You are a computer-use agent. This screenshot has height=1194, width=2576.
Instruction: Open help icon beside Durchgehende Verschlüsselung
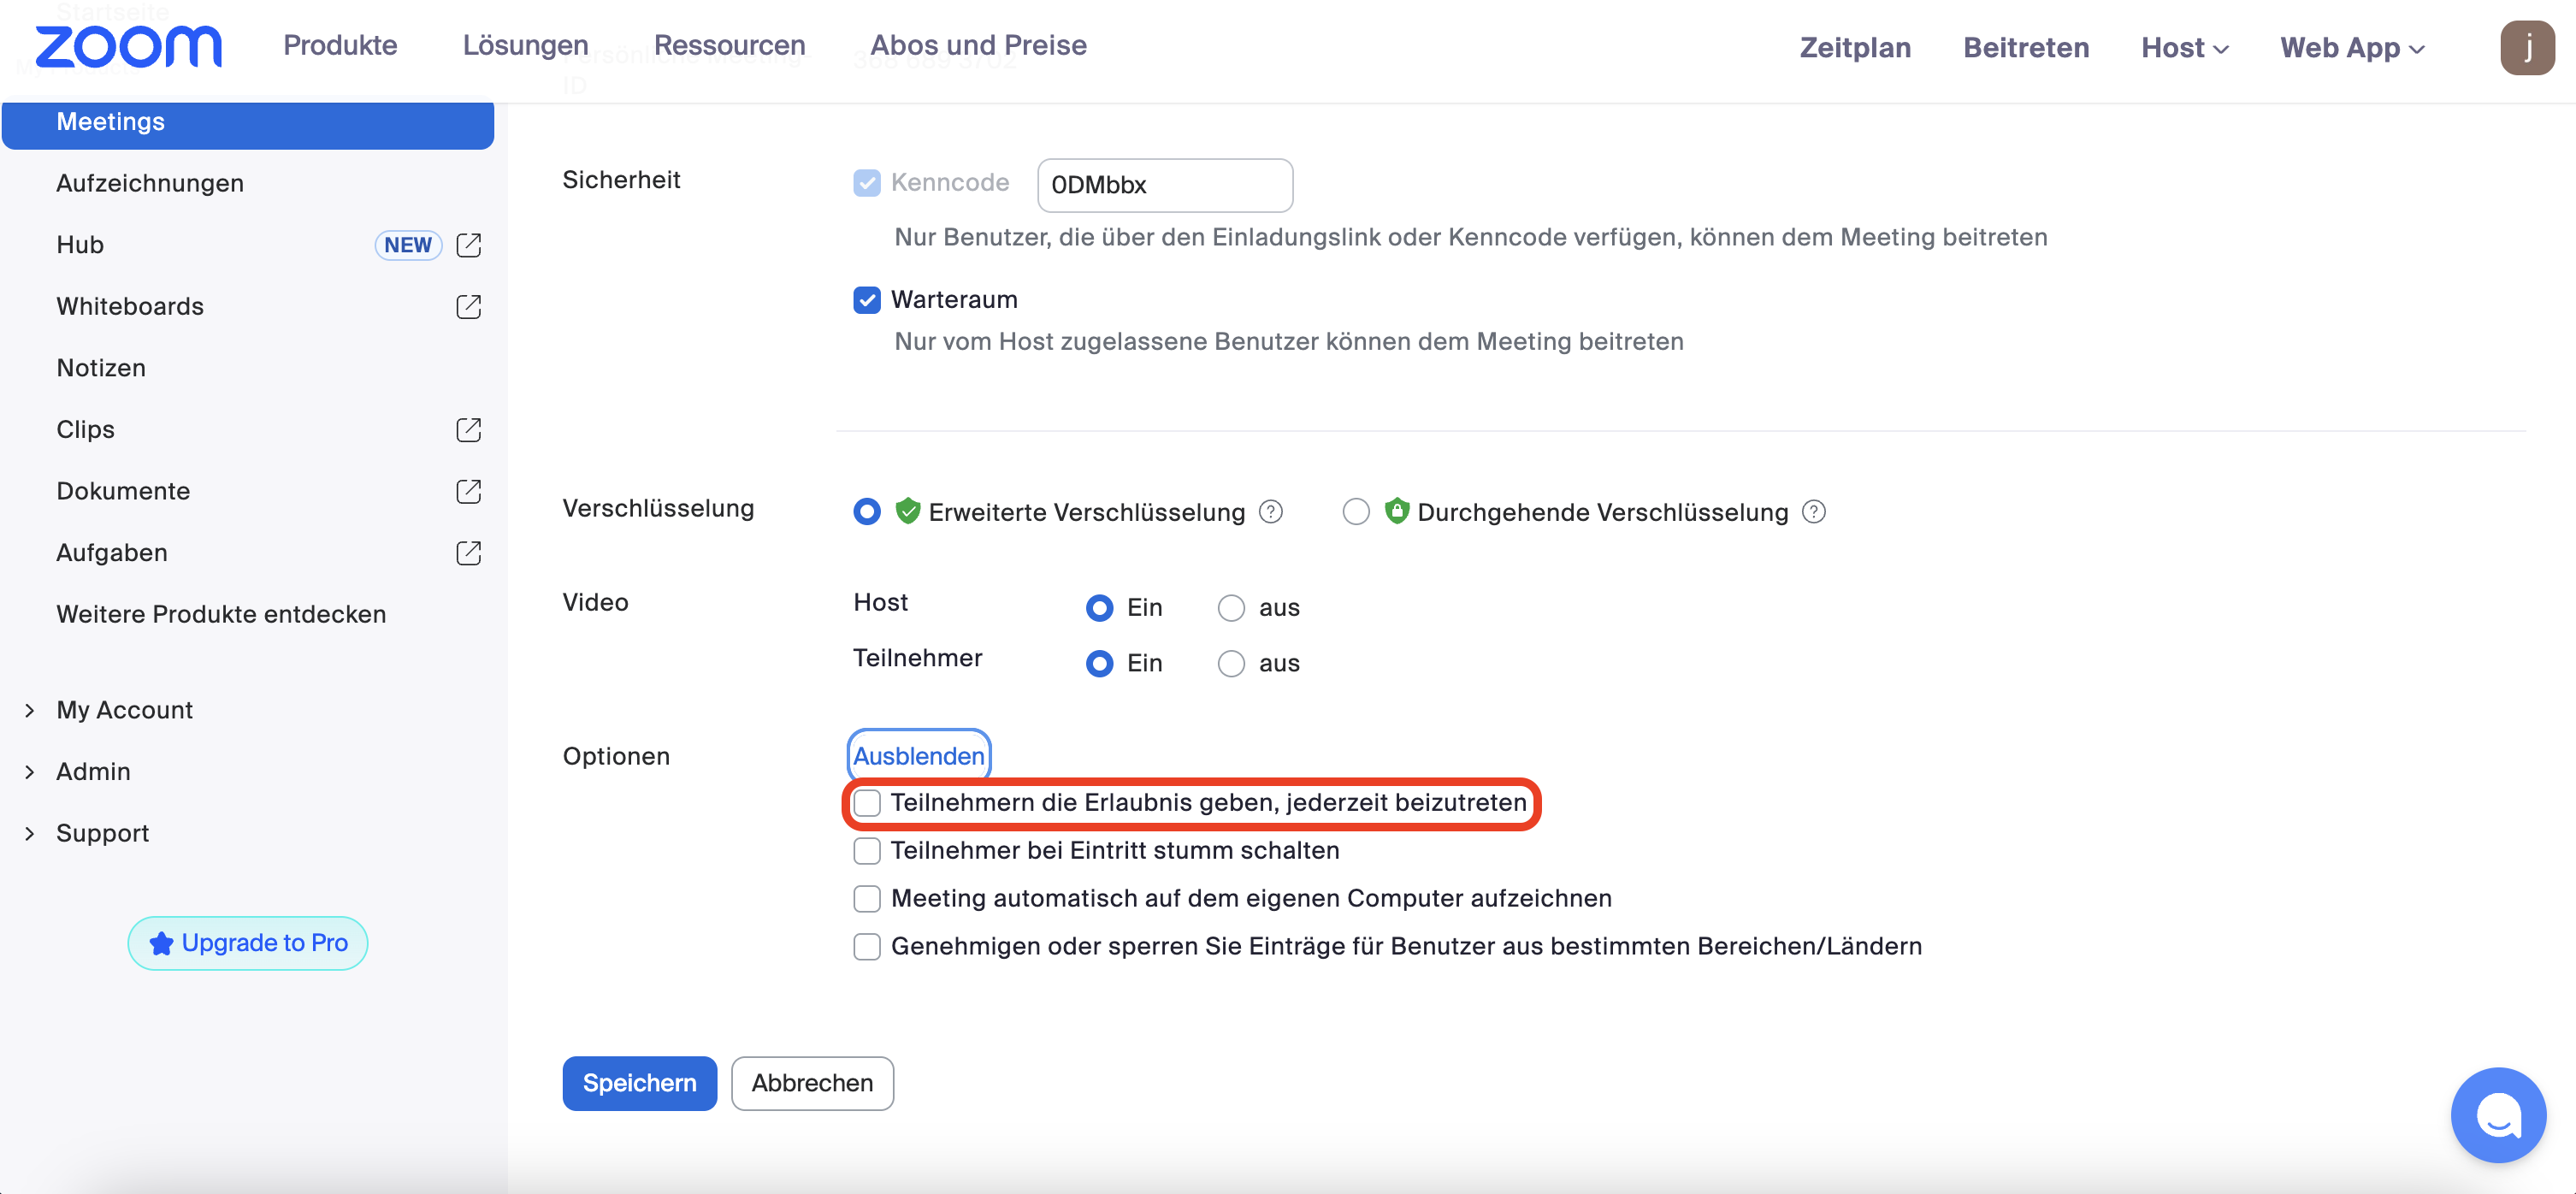coord(1813,512)
